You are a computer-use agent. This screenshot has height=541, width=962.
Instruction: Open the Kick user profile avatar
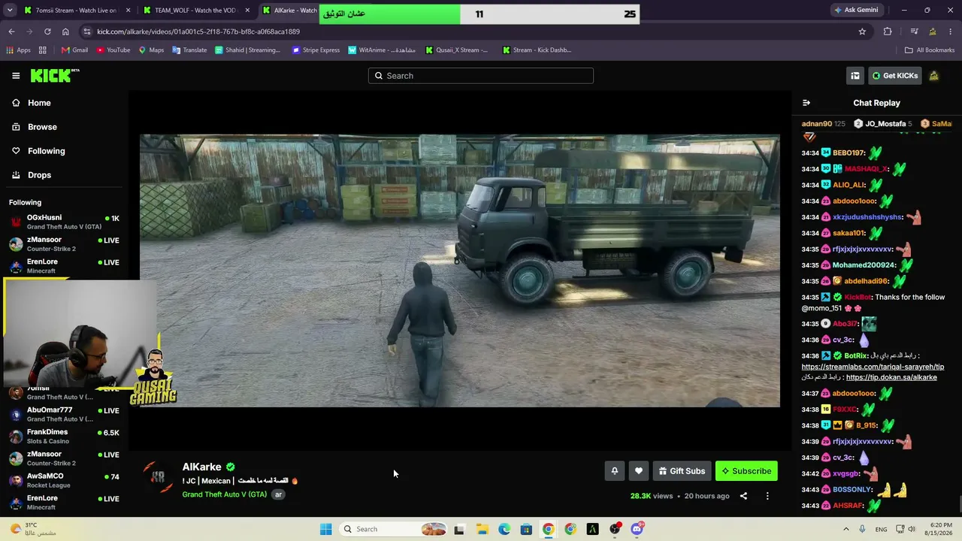tap(933, 76)
